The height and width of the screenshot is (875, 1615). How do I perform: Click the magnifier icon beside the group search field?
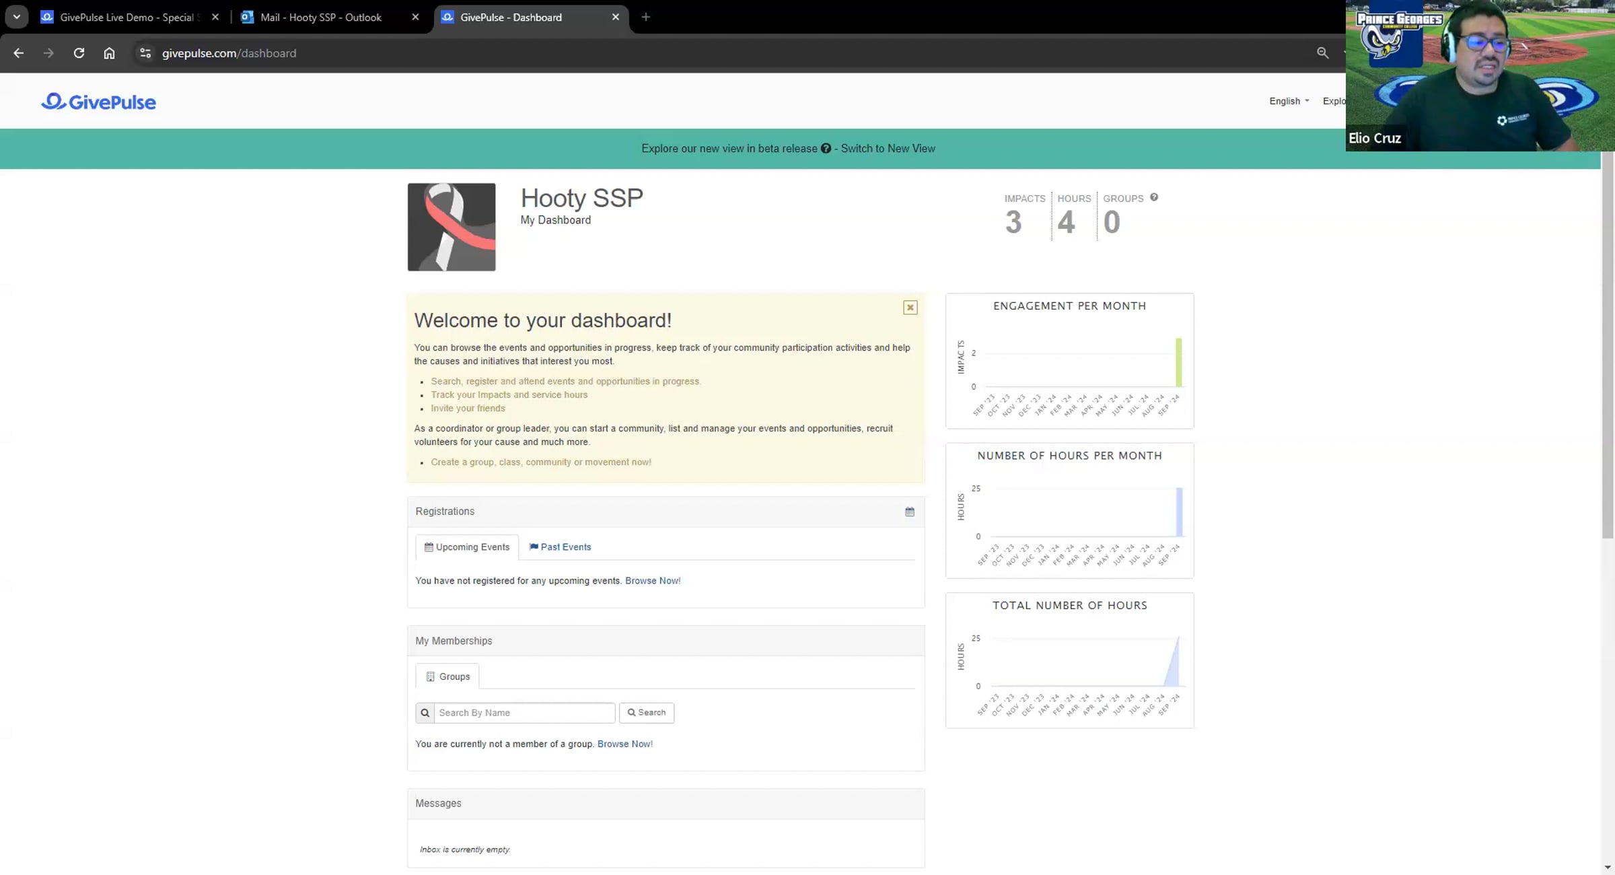(x=425, y=712)
